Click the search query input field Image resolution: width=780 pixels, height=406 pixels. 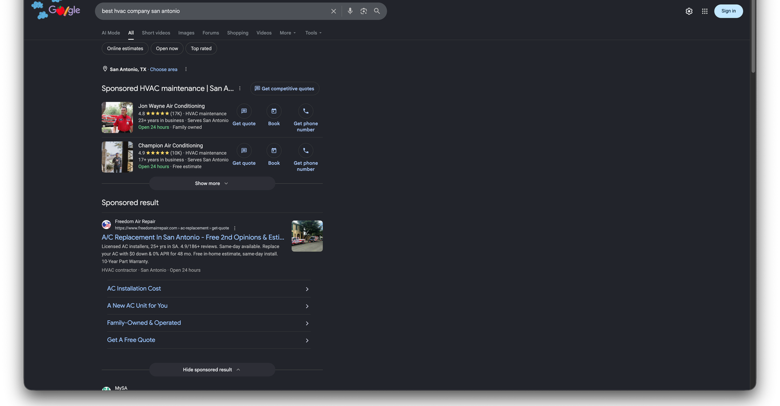pyautogui.click(x=213, y=11)
